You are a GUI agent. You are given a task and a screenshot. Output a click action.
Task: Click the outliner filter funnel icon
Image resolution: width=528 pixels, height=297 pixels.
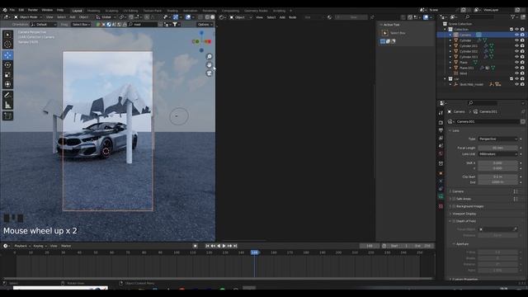pos(513,16)
